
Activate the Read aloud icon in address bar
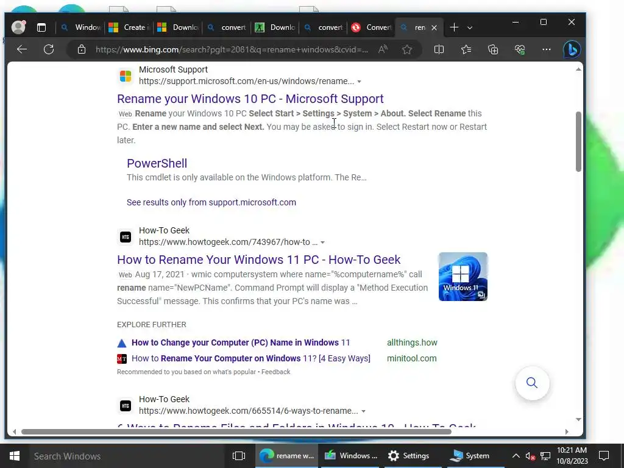click(383, 49)
